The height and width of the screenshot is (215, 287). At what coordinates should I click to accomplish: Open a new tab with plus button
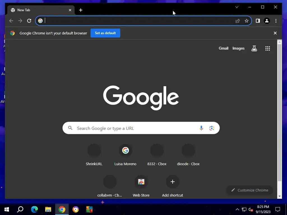[81, 10]
